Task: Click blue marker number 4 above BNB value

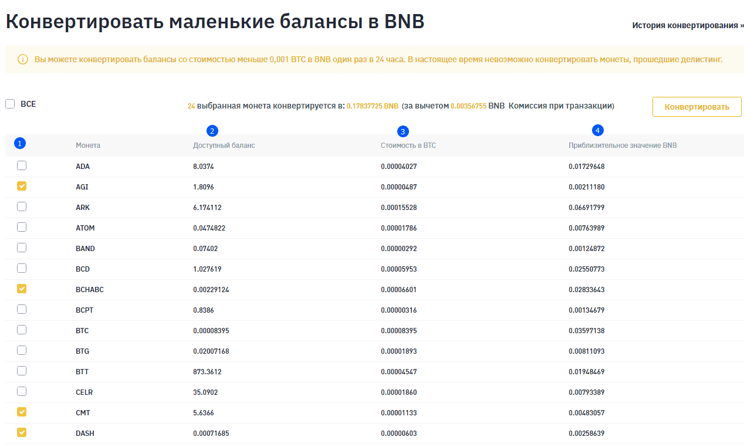Action: pyautogui.click(x=597, y=130)
